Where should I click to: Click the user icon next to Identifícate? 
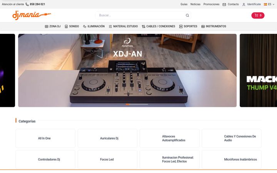[x=244, y=4]
